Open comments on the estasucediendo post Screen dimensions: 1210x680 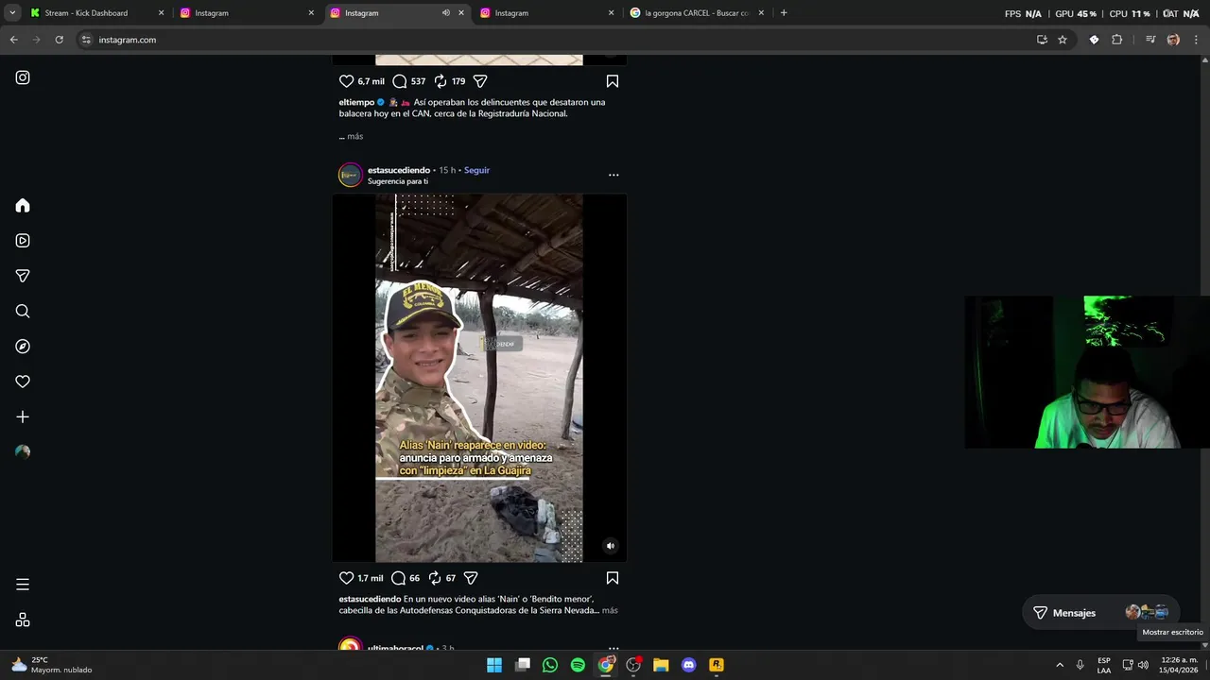point(399,578)
